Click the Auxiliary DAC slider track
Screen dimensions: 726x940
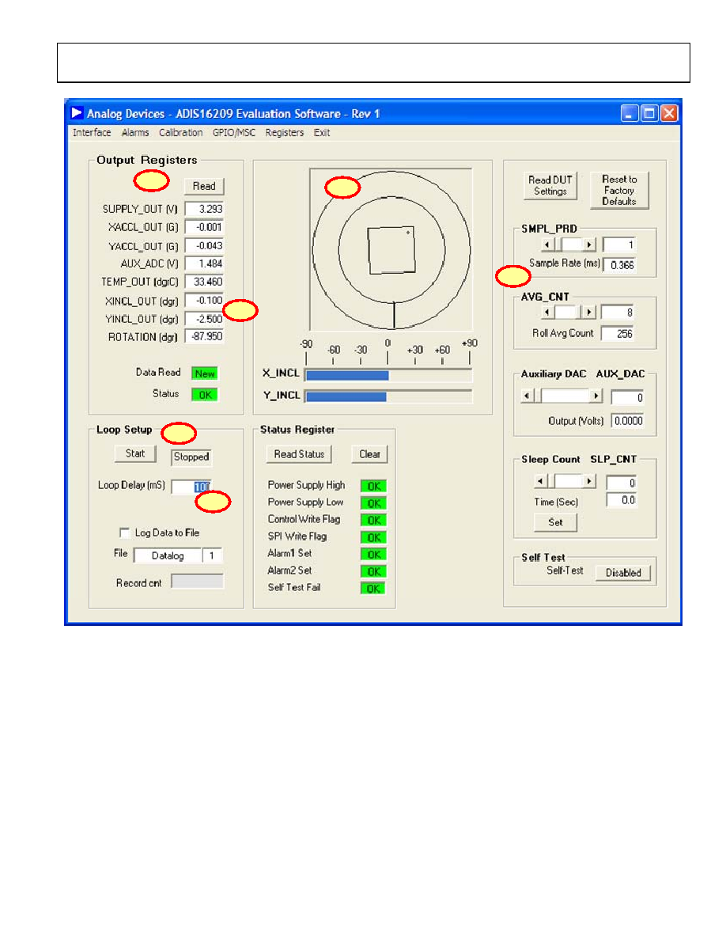coord(562,396)
